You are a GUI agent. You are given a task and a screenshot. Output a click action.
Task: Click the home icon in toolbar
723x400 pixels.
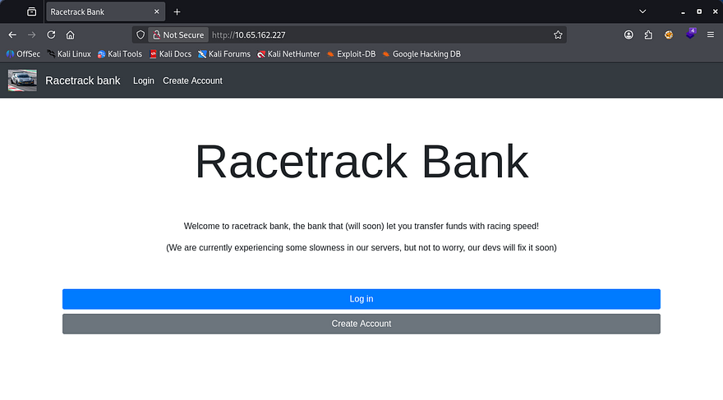pos(71,35)
